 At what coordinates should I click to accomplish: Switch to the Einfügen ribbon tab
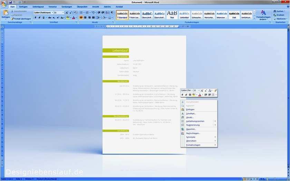[x=23, y=7]
